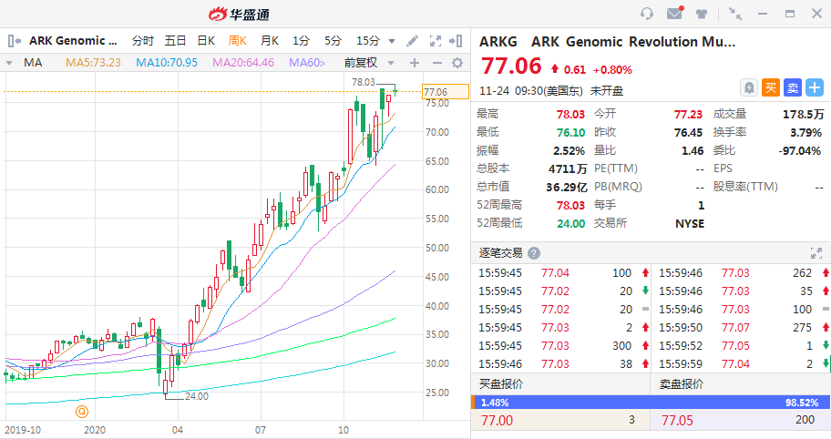This screenshot has height=439, width=831.
Task: Open the indicator settings gear
Action: pyautogui.click(x=457, y=63)
